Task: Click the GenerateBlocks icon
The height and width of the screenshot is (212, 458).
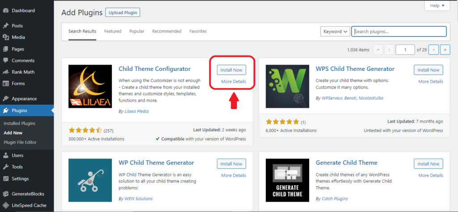Action: pyautogui.click(x=5, y=194)
